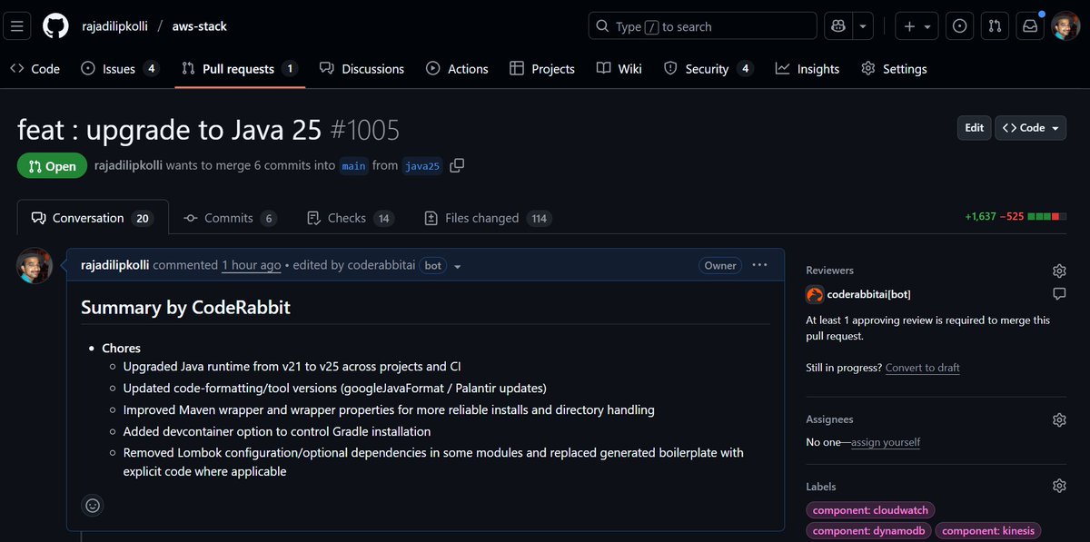Screen dimensions: 1090x542
Task: Select the Commits tab
Action: click(230, 218)
